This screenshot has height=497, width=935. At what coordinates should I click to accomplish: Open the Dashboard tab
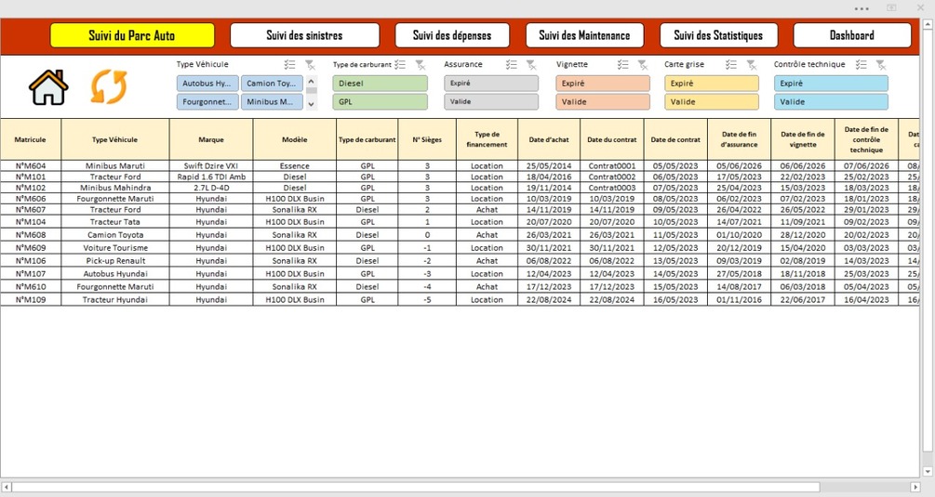coord(852,35)
